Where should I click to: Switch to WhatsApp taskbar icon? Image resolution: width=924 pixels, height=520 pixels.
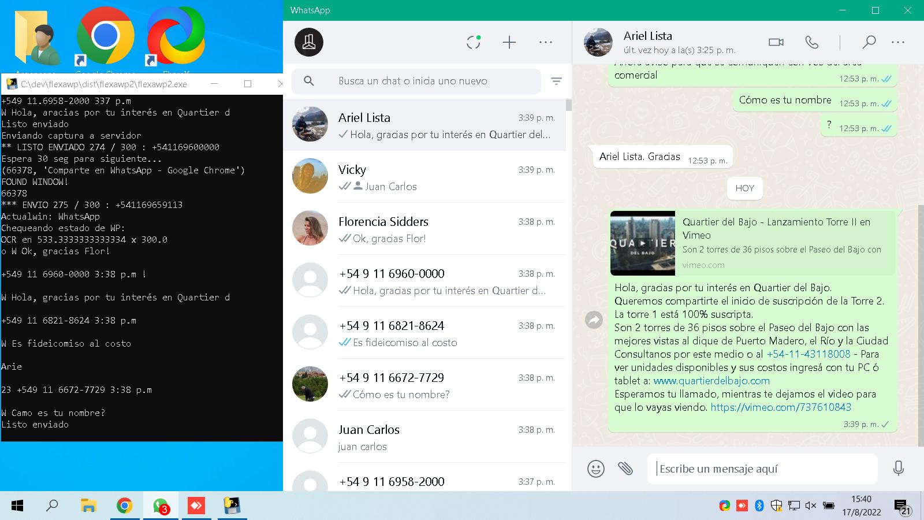point(161,506)
